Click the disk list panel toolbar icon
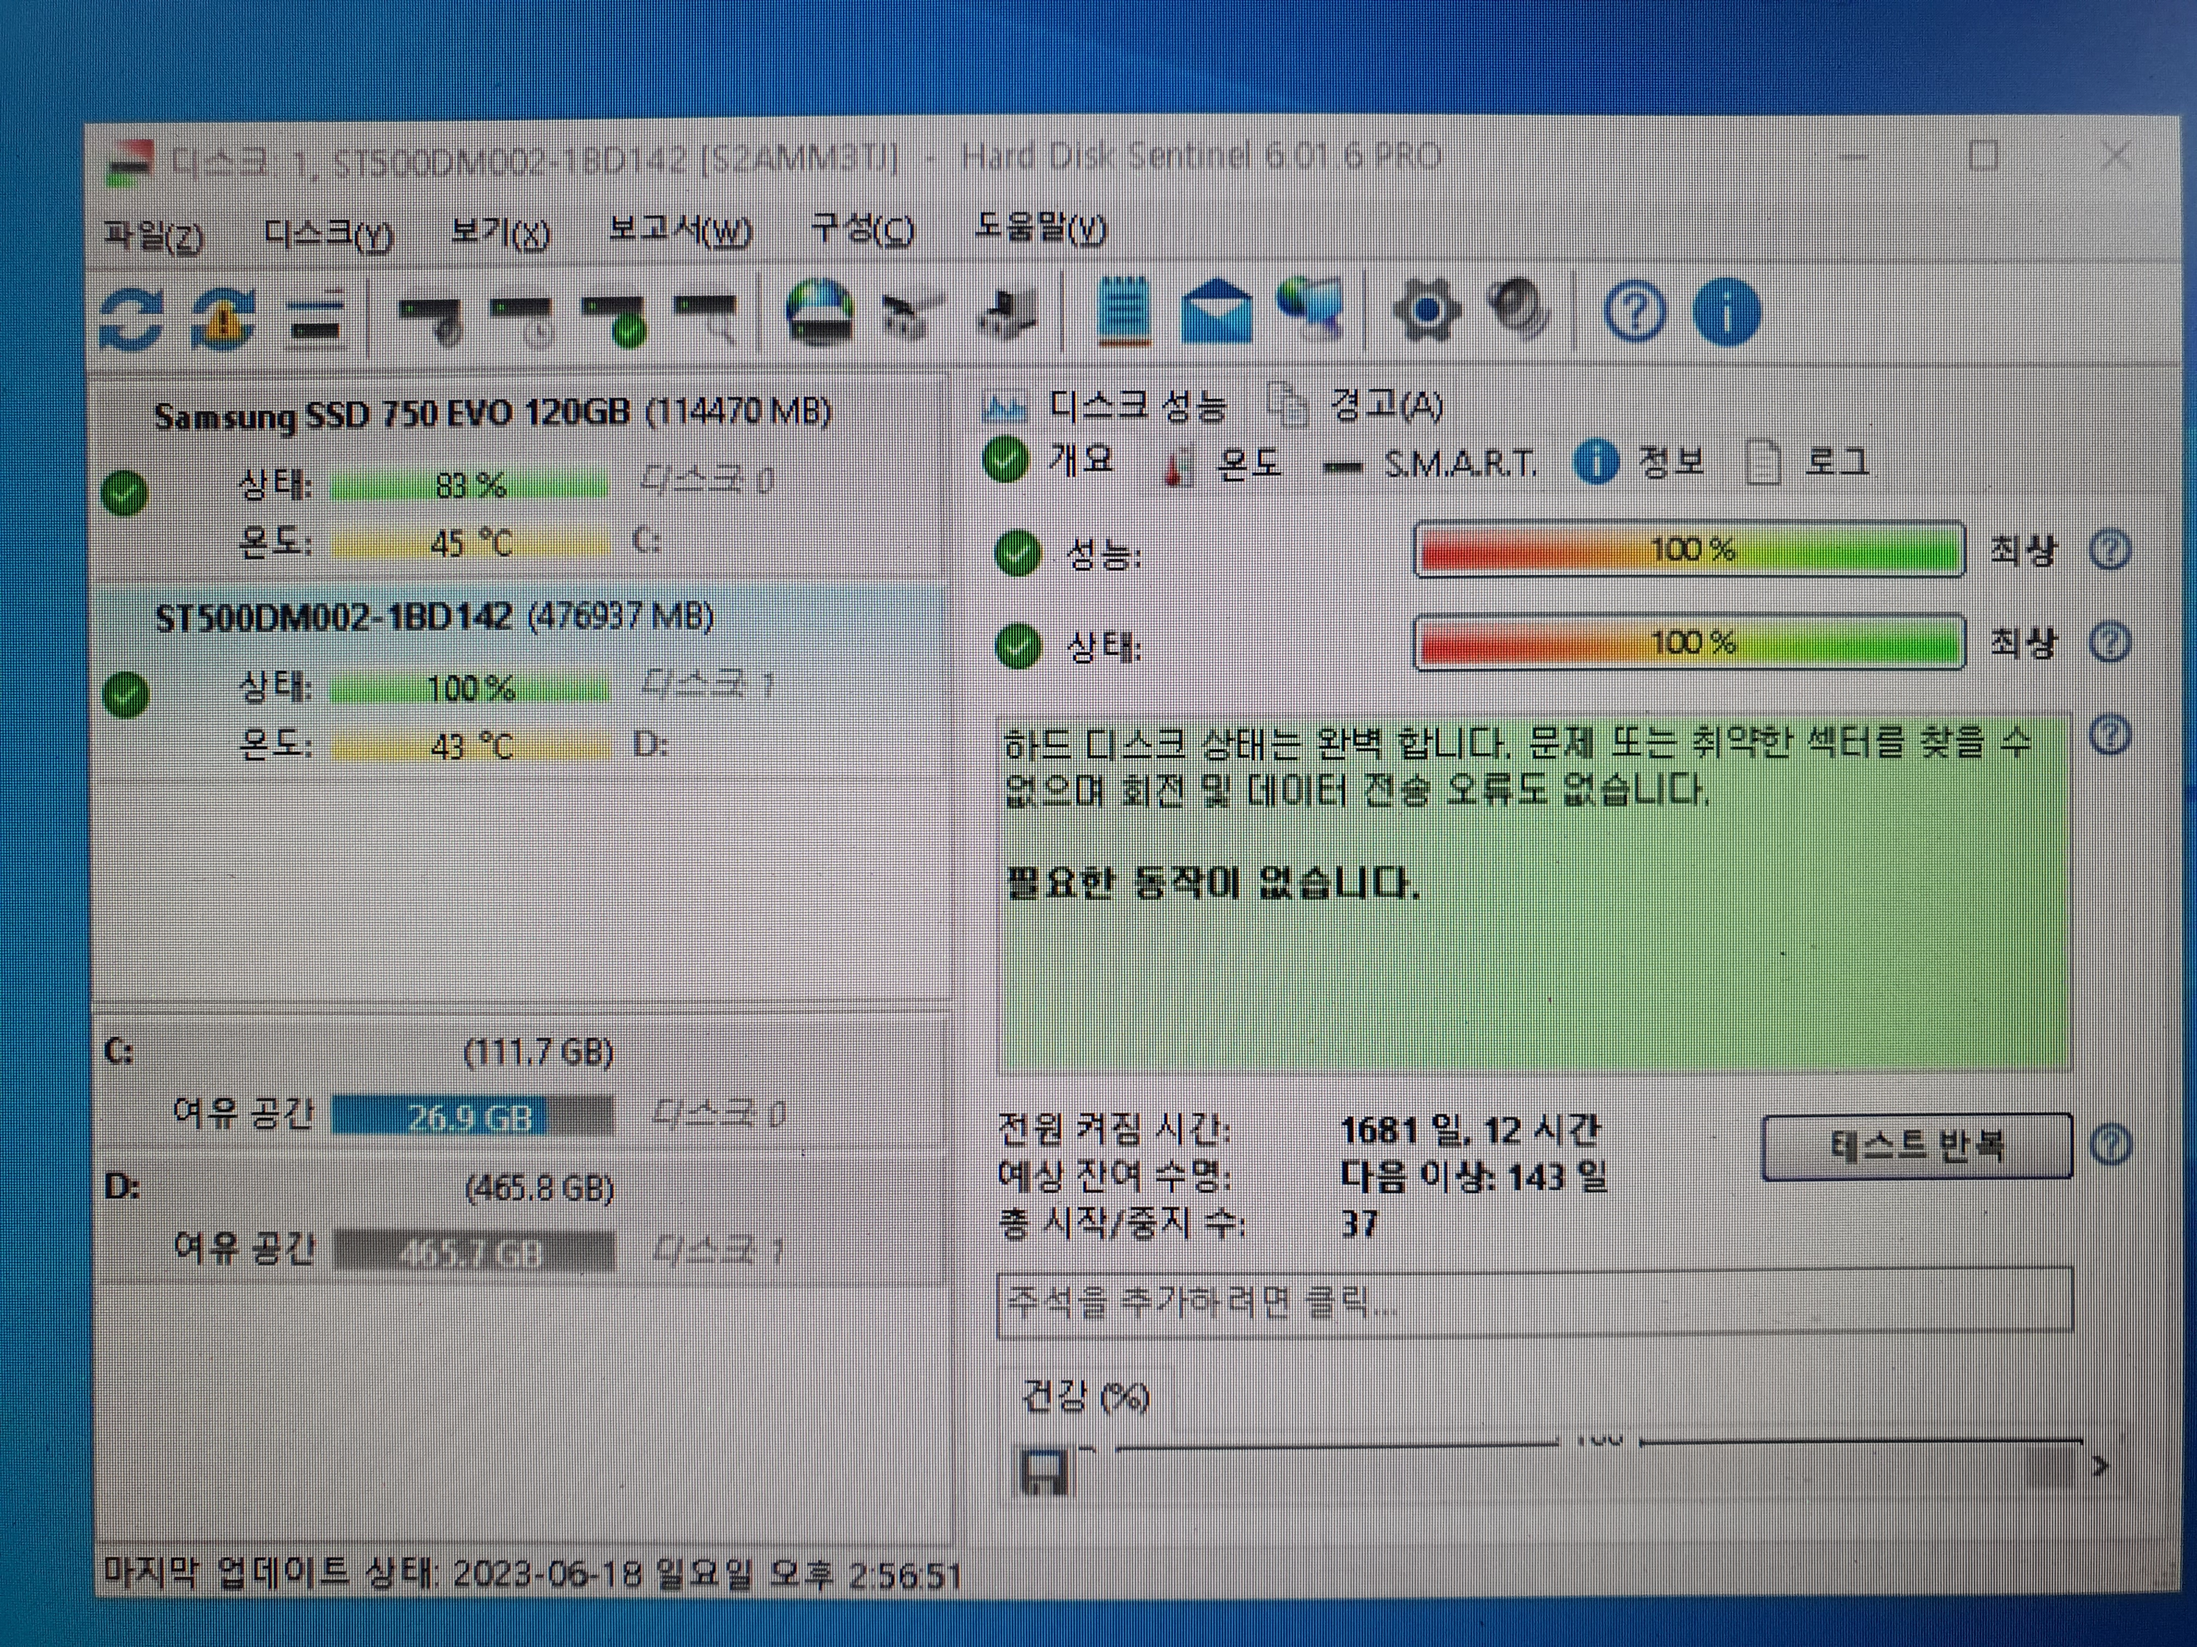The image size is (2197, 1647). [x=316, y=319]
